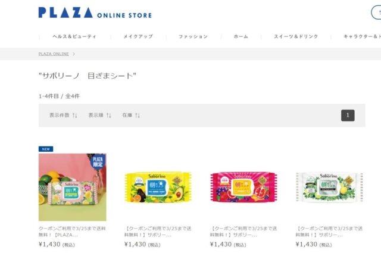Screen dimensions: 381x253
Task: Open the 表示件数 display count dropdown
Action: (63, 115)
